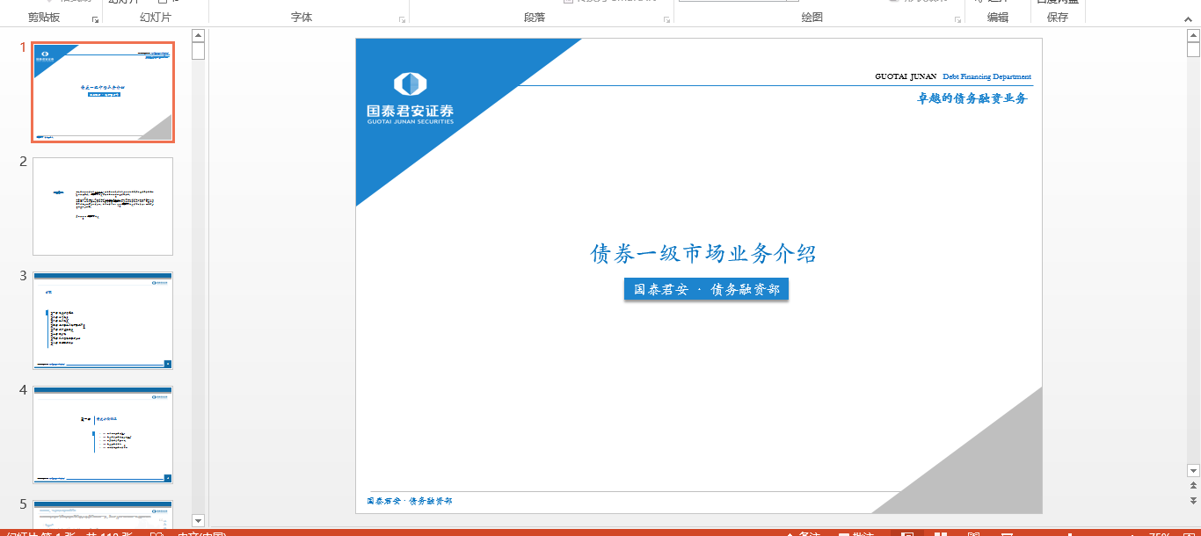Click the thumbnail pane scroll-down arrow

point(198,521)
